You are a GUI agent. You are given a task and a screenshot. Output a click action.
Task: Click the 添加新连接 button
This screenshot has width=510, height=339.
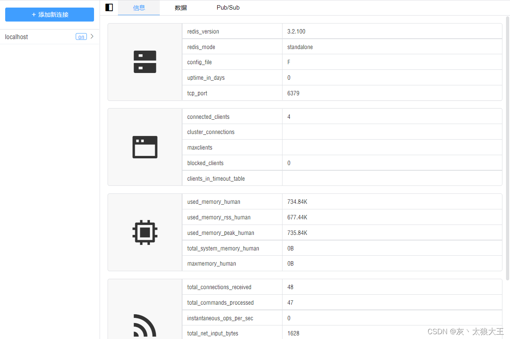49,14
